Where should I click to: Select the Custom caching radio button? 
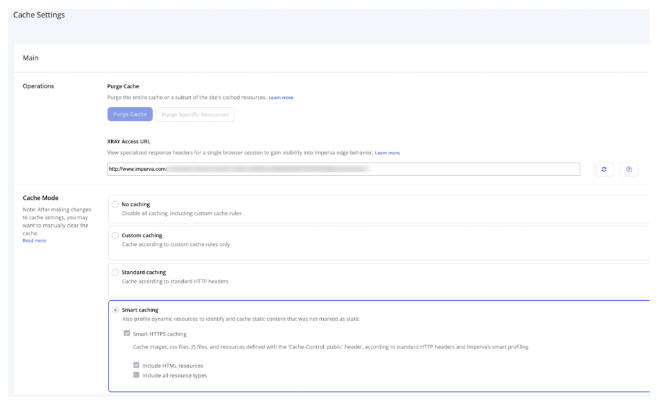[x=115, y=235]
